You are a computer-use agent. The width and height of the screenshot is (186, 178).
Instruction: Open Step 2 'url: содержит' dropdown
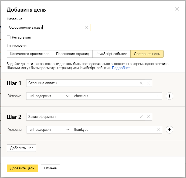coord(49,130)
